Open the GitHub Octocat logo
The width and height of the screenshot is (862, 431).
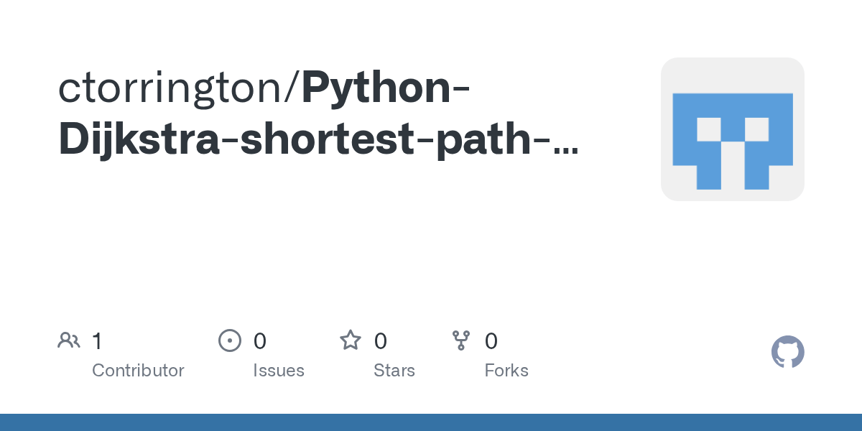pyautogui.click(x=788, y=352)
